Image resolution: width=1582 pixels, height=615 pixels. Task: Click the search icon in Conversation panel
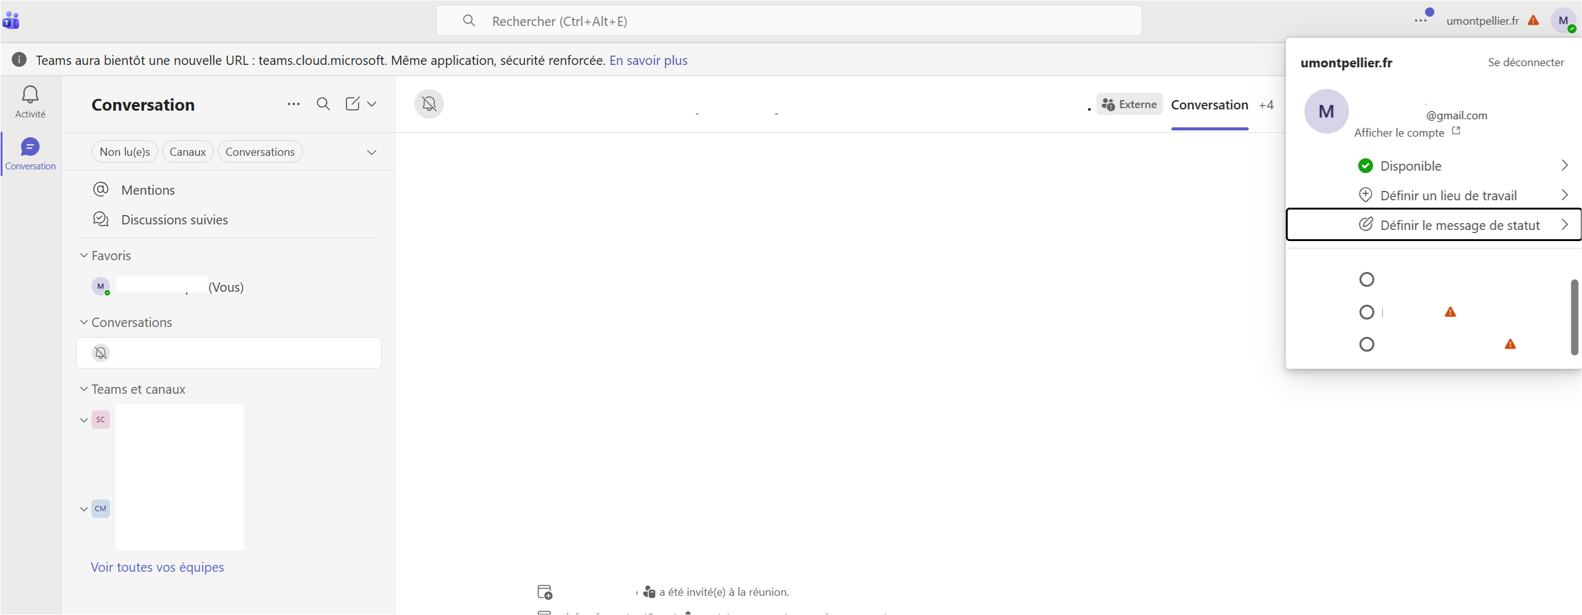tap(323, 104)
